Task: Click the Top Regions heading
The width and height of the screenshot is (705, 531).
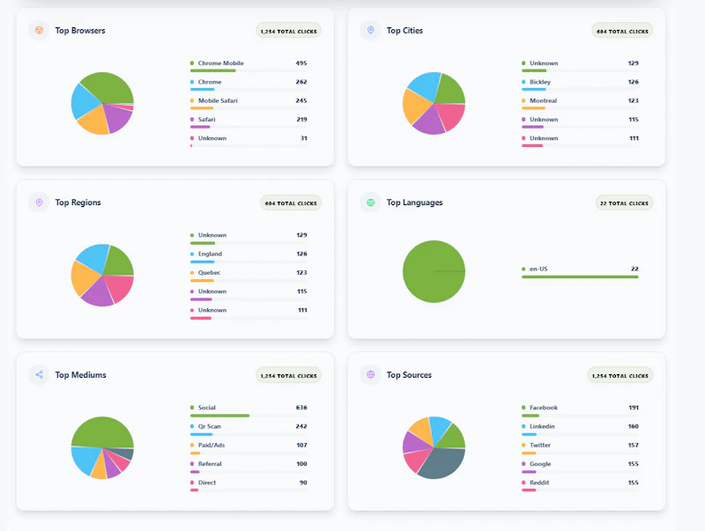Action: pos(78,203)
